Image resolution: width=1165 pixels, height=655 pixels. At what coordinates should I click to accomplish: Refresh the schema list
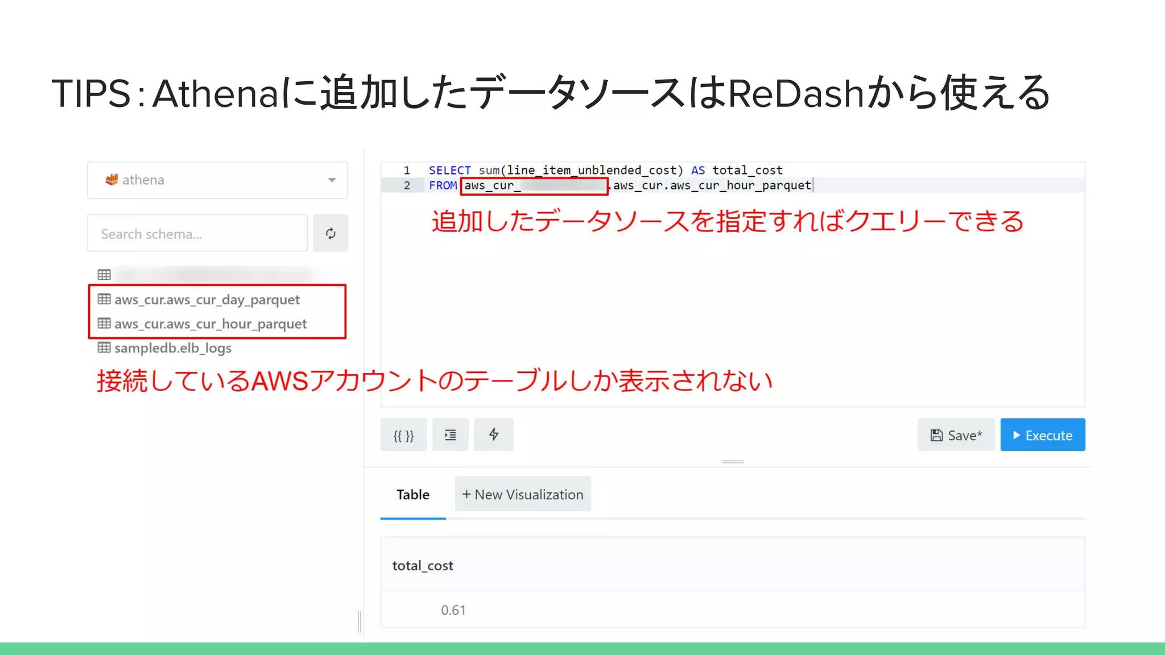331,233
